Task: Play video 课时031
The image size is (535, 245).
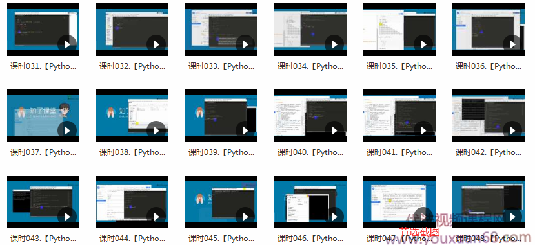Action: click(x=67, y=44)
